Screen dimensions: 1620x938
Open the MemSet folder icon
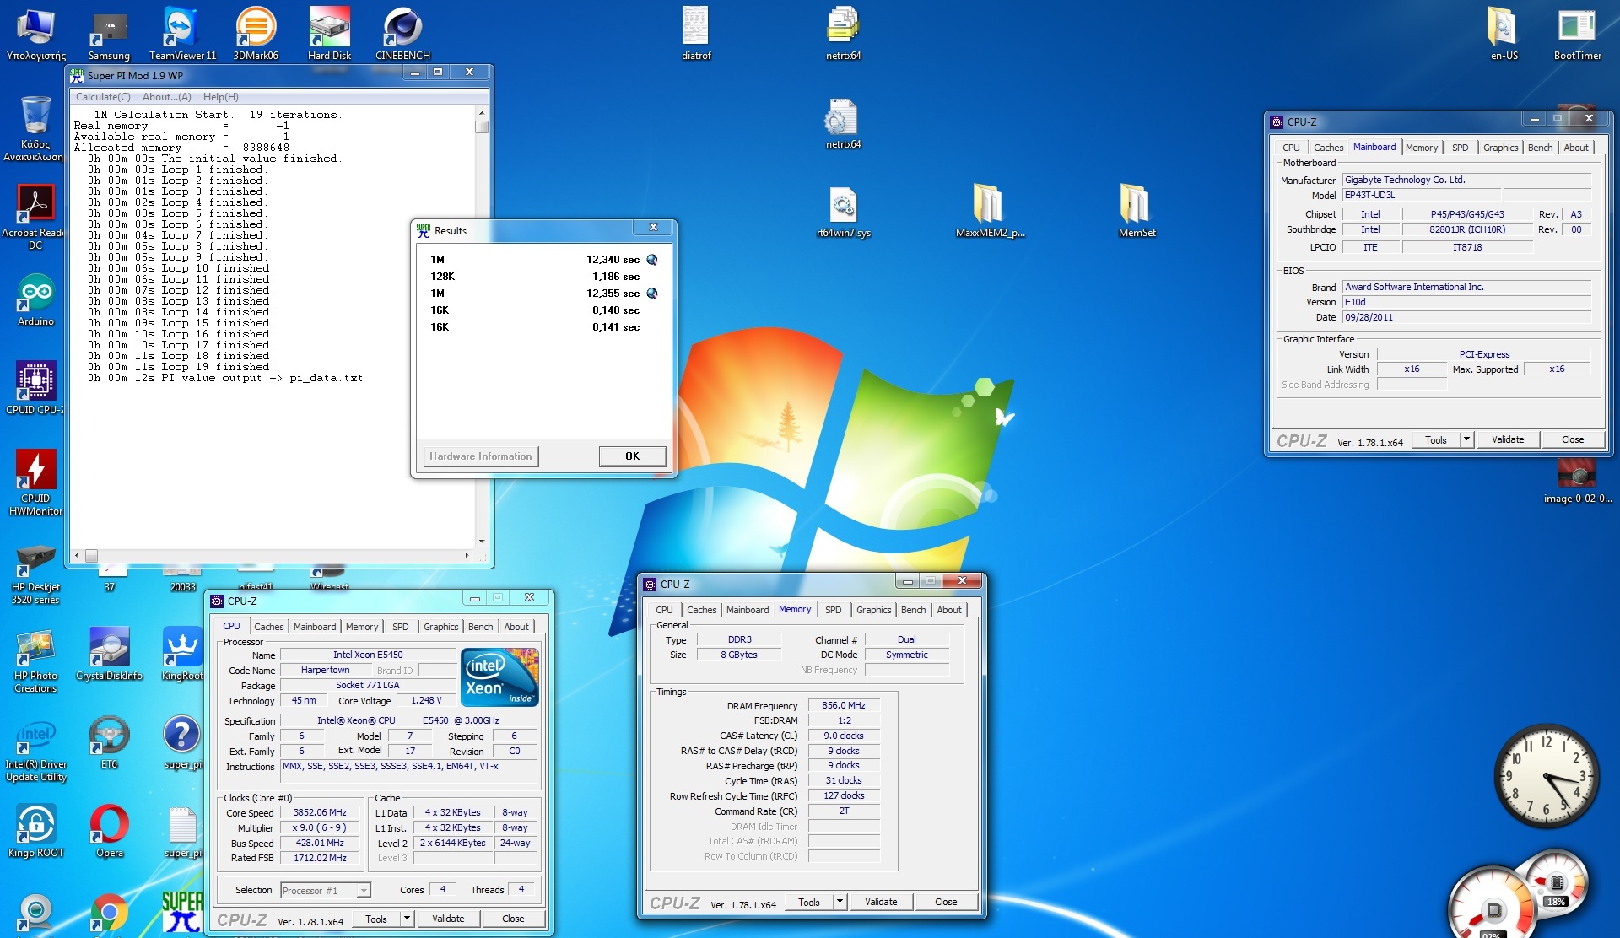click(x=1137, y=211)
